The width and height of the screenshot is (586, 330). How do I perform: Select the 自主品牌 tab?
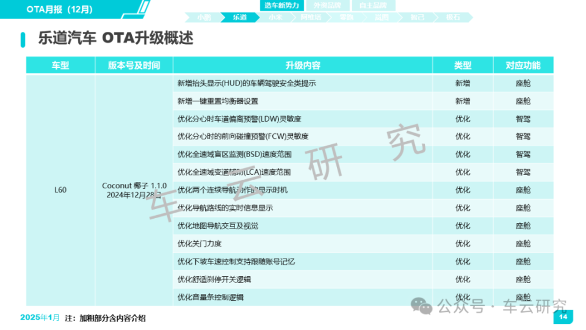point(373,5)
